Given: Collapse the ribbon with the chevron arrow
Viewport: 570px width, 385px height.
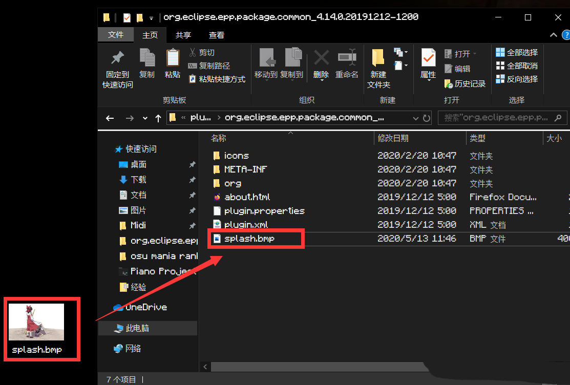Looking at the screenshot, I should [553, 35].
